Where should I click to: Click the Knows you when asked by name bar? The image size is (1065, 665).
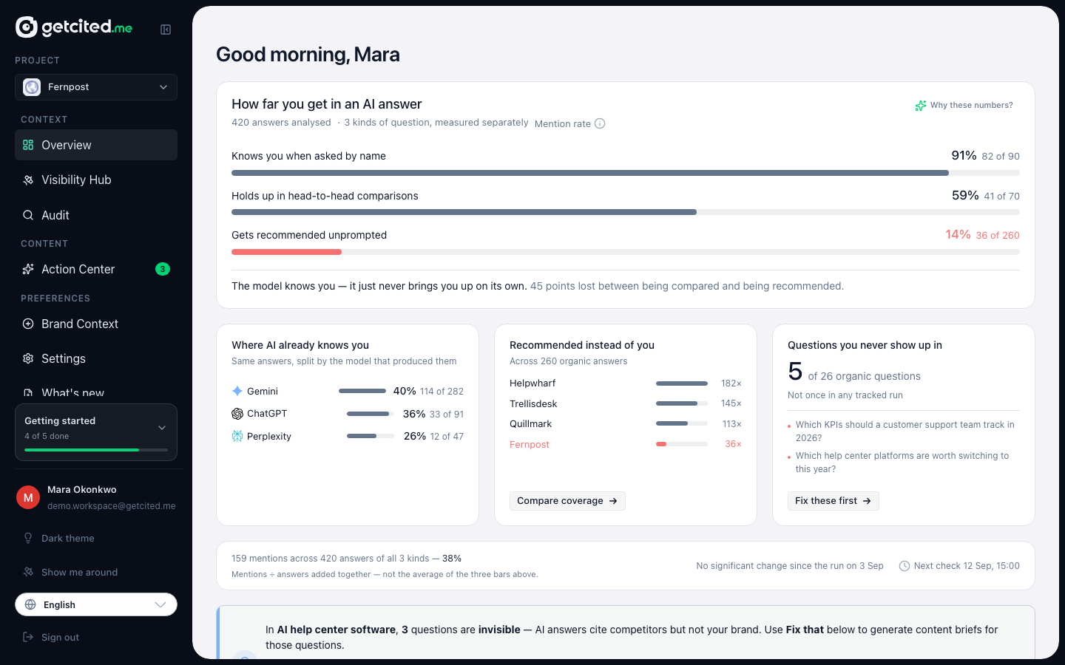click(x=626, y=173)
